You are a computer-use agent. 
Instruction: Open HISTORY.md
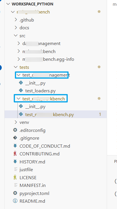[32, 162]
